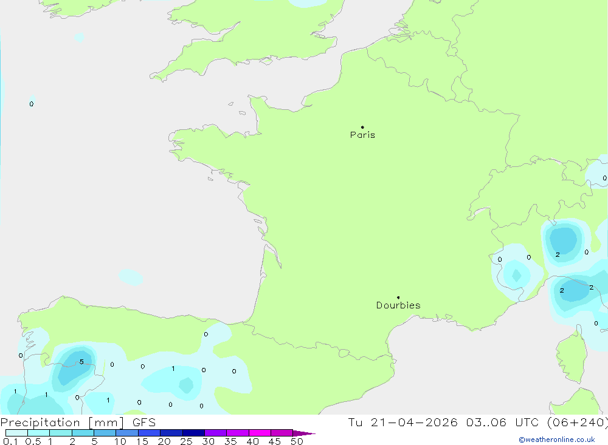Click the legend value '35'

[x=230, y=441]
